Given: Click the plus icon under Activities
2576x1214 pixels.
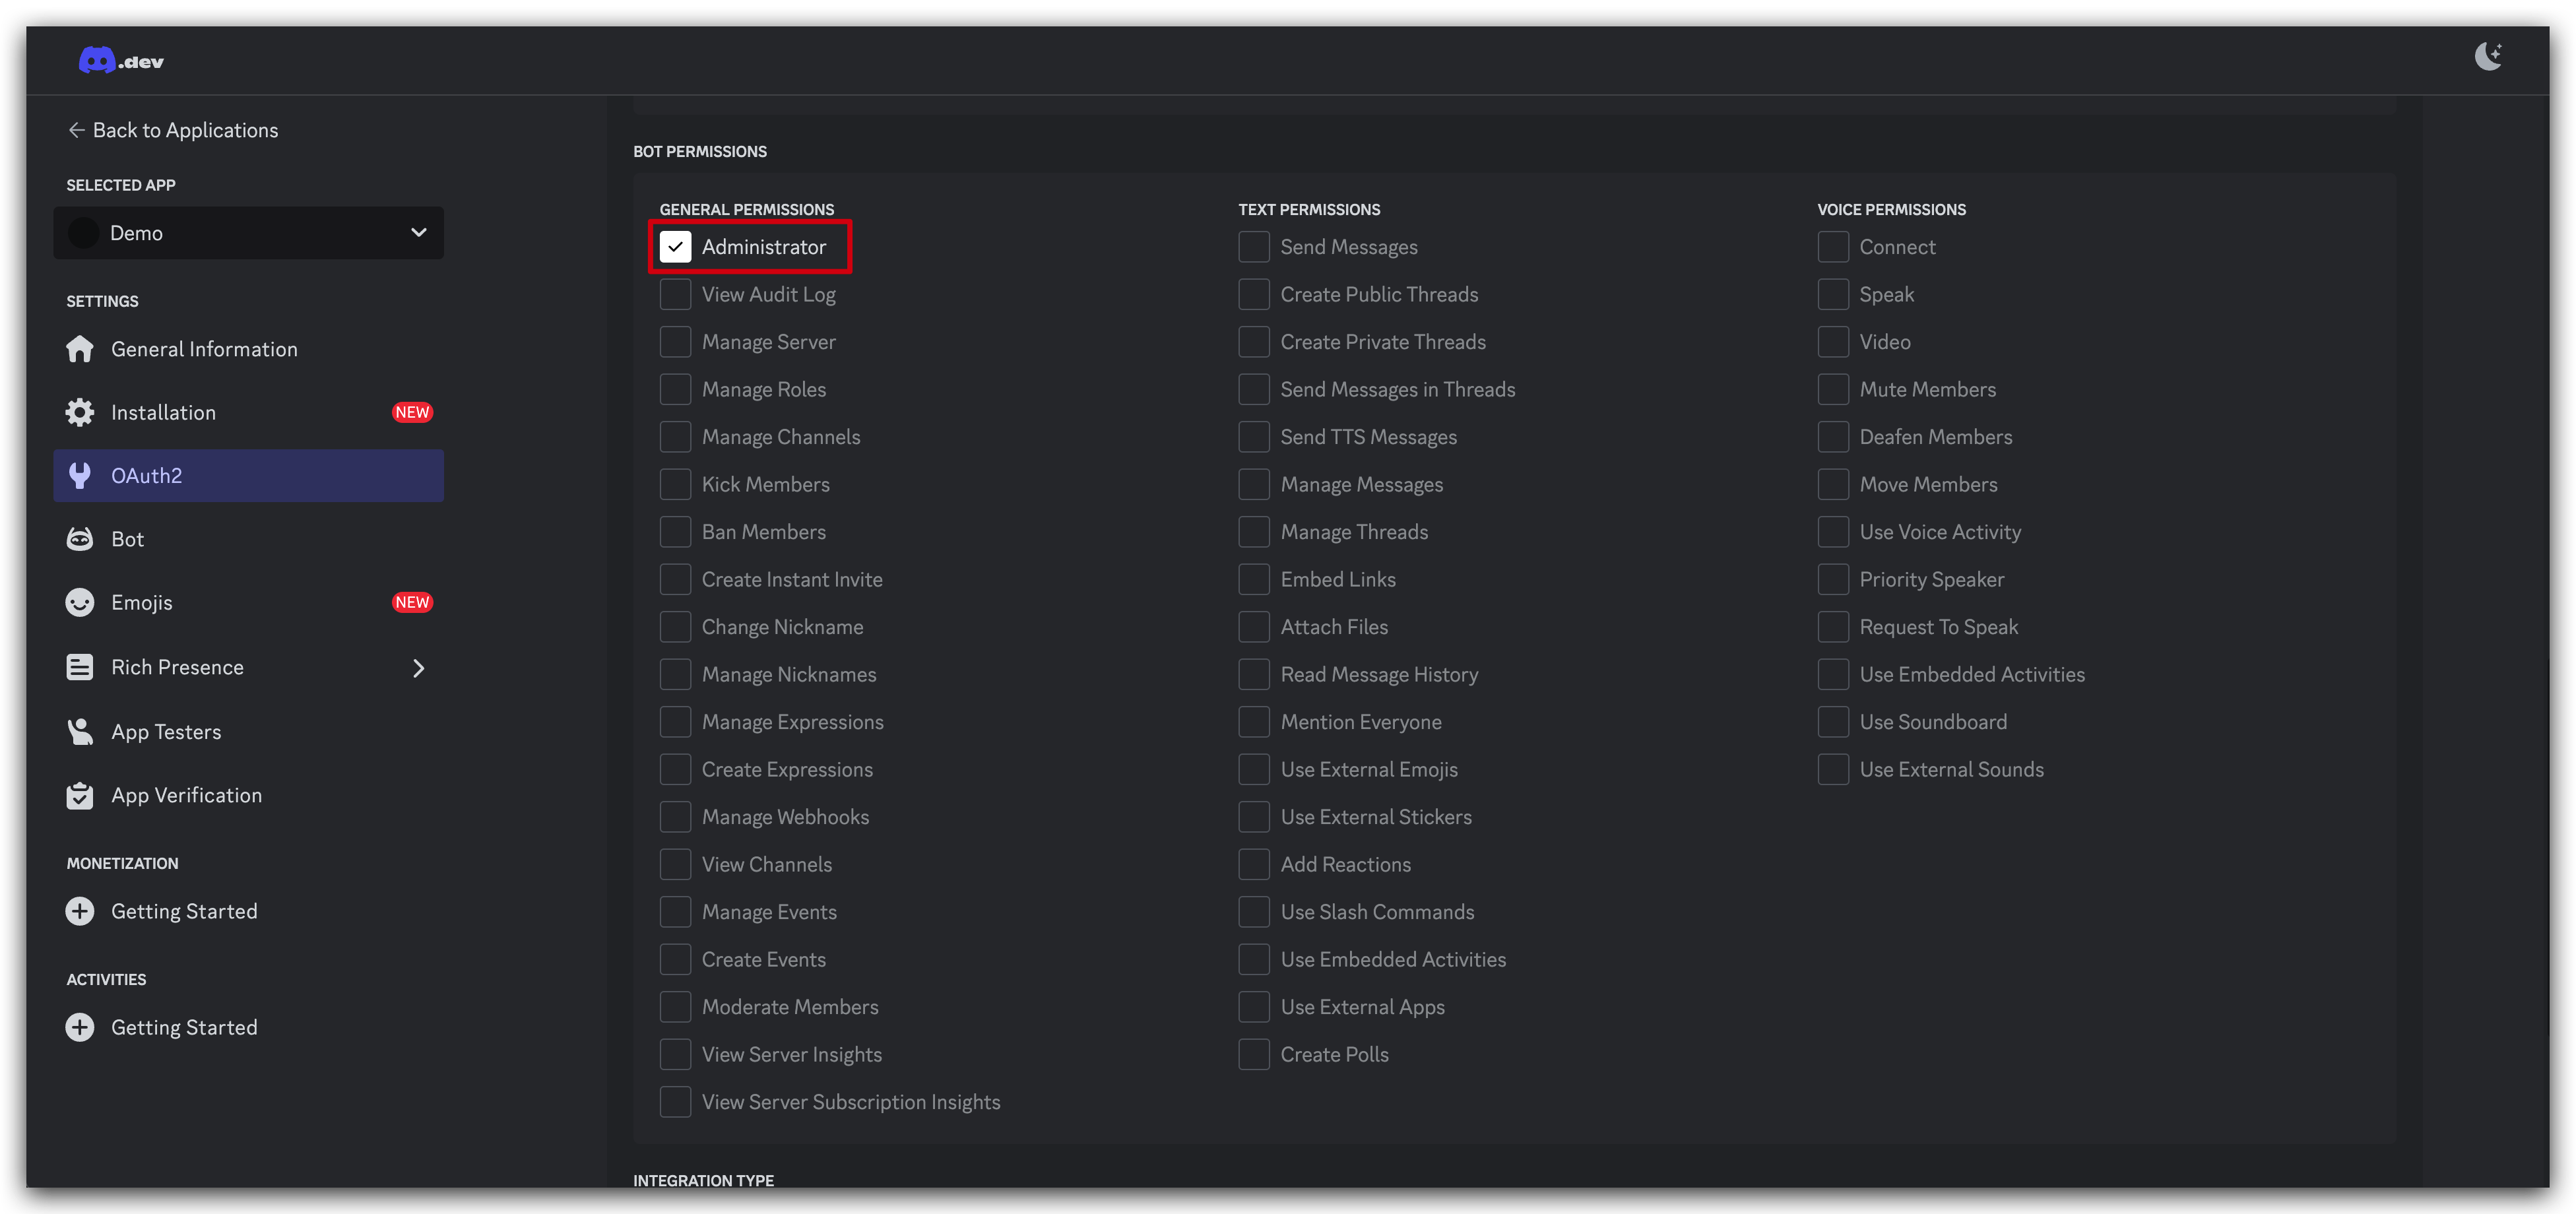Looking at the screenshot, I should coord(80,1027).
